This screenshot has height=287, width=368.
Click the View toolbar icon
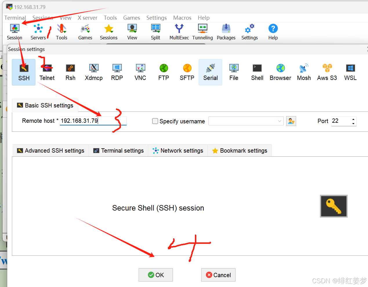pos(132,32)
